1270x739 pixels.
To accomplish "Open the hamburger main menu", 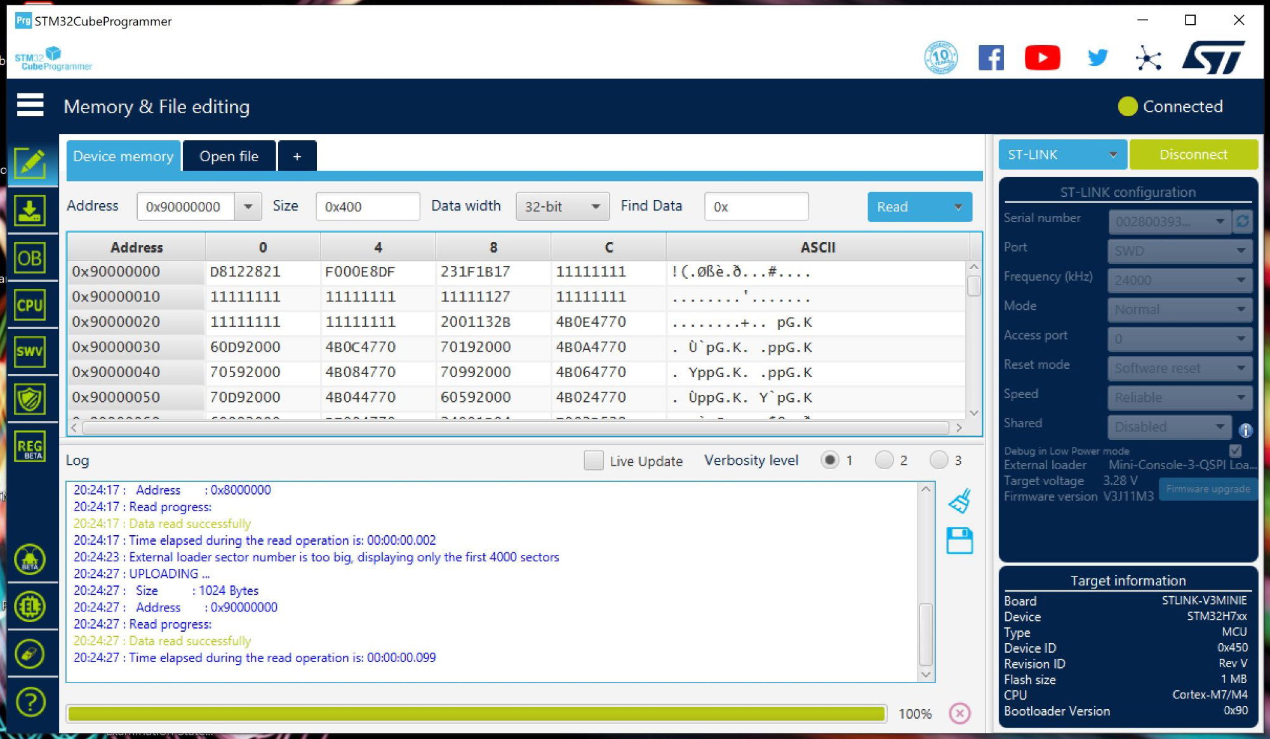I will point(30,105).
